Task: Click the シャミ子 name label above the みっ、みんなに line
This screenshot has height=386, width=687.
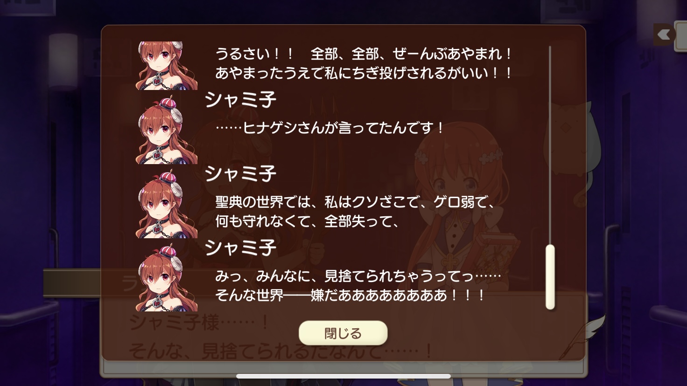Action: pyautogui.click(x=240, y=248)
